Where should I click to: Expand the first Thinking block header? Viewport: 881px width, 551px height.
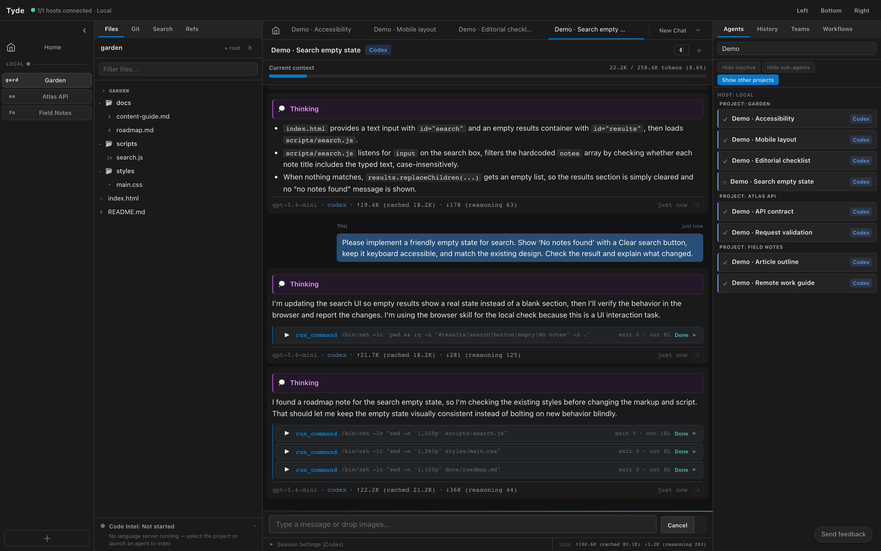click(487, 109)
